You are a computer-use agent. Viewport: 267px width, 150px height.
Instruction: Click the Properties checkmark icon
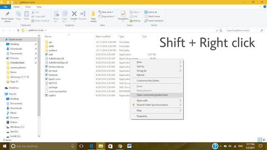pyautogui.click(x=123, y=14)
